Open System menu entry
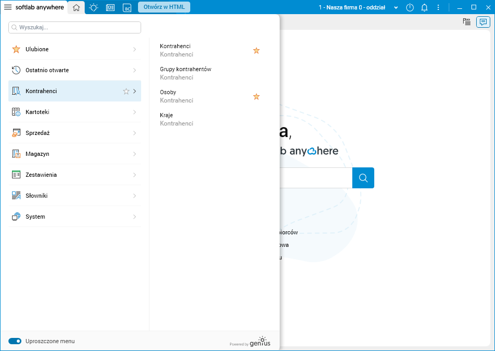The image size is (495, 351). [75, 217]
